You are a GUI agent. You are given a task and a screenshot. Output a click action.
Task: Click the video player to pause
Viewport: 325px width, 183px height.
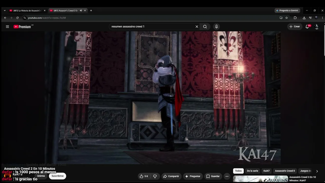162,98
